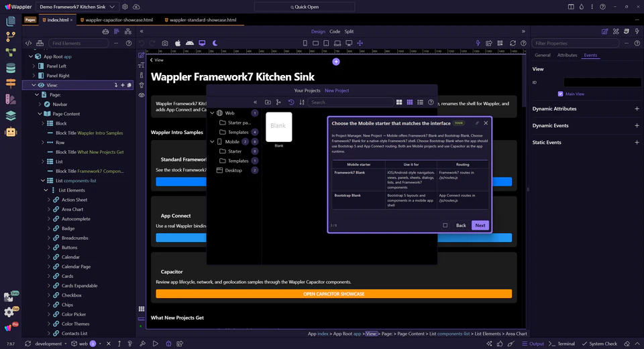
Task: Tick the checkbox in the tour dialog footer
Action: pos(445,225)
